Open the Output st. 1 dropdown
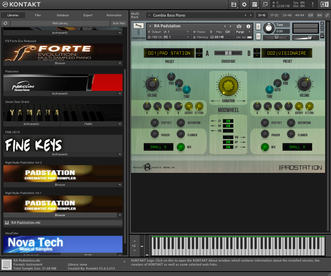This screenshot has width=331, height=276. (188, 32)
